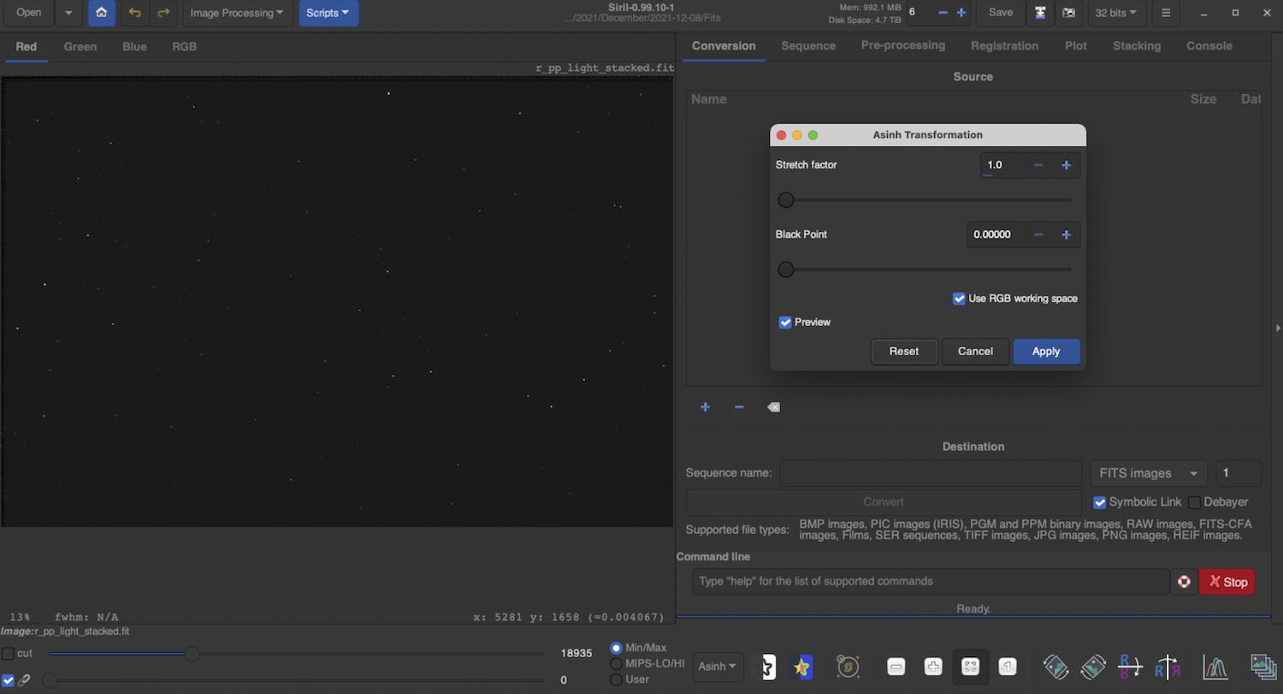Screen dimensions: 1283x694
Task: Open the histogram tool icon
Action: point(1215,667)
